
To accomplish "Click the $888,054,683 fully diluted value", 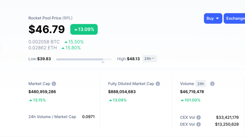I will pyautogui.click(x=122, y=92).
